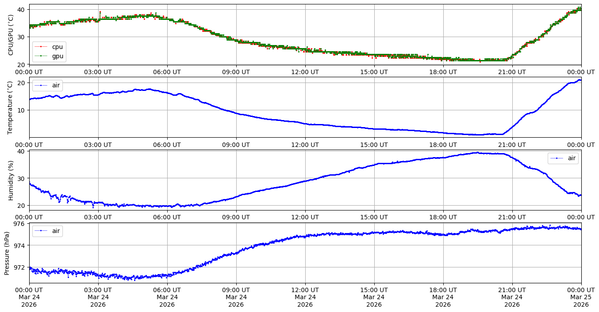This screenshot has height=312, width=599.
Task: Click the CPU/GPU (°C) y-axis label
Action: [11, 35]
